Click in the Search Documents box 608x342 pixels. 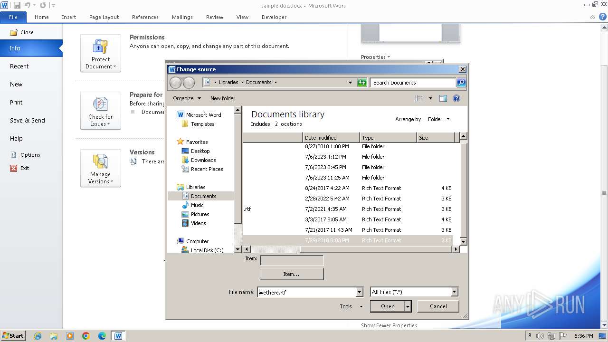tap(413, 83)
